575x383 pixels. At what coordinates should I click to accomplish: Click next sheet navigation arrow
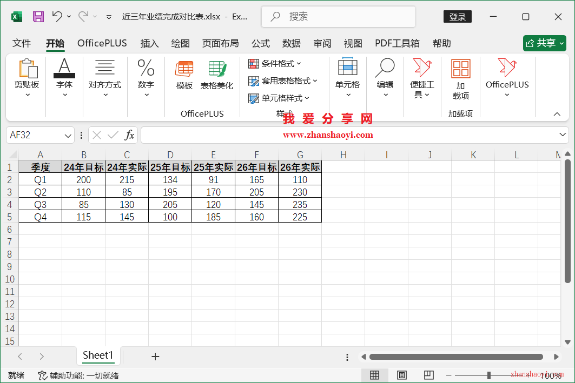click(42, 357)
